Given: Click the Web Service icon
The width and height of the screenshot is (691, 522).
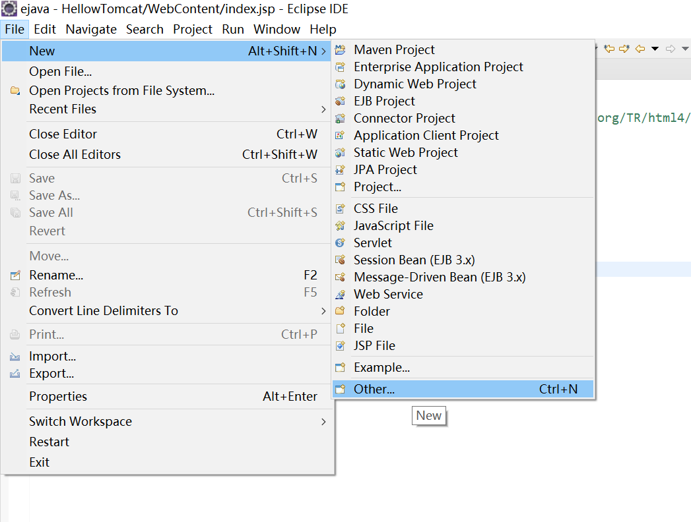Looking at the screenshot, I should click(341, 295).
